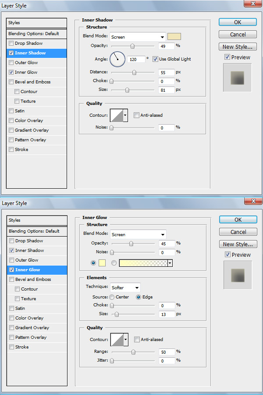Click the Inner Glow Size field showing 13
This screenshot has width=263, height=395.
tap(167, 314)
